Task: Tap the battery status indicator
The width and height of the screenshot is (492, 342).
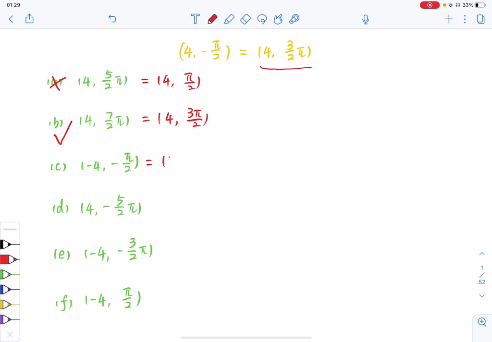Action: pos(480,5)
